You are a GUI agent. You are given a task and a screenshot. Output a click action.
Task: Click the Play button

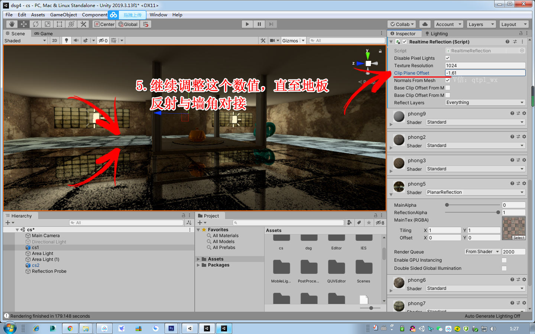(x=247, y=24)
